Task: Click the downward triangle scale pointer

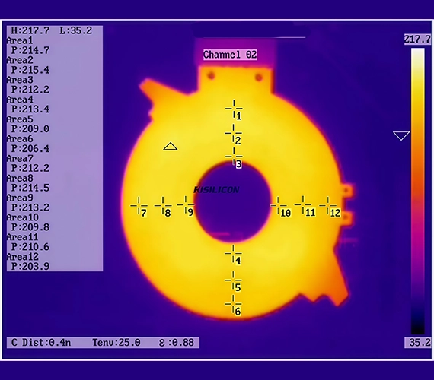Action: (x=401, y=136)
